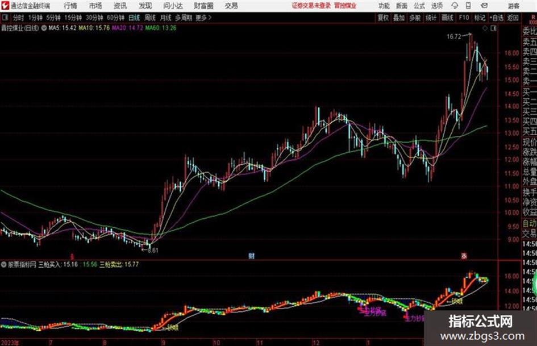The width and height of the screenshot is (537, 346).
Task: Click the TongDaXin app logo icon
Action: [5, 6]
